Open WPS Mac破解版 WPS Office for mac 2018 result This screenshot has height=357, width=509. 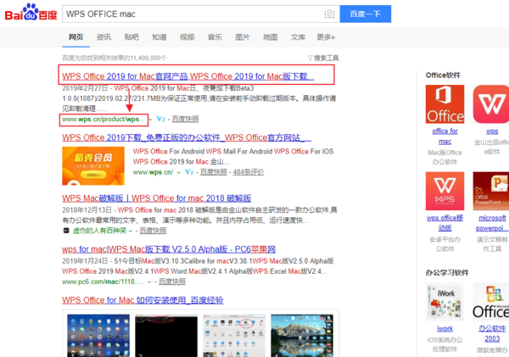156,198
